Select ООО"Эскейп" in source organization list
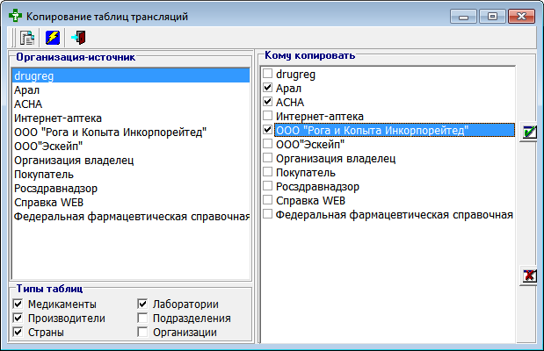The width and height of the screenshot is (544, 351). tap(131, 147)
